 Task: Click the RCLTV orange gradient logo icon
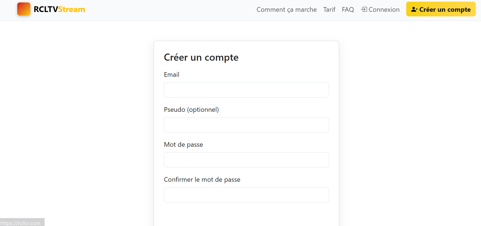click(24, 9)
